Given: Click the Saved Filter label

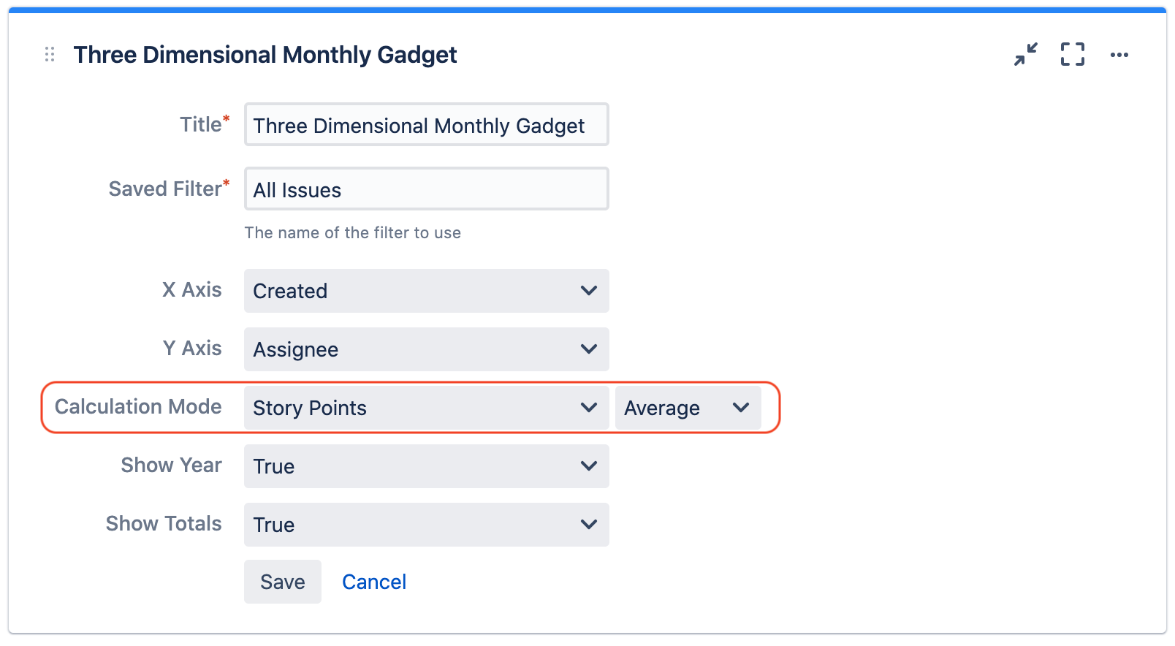Looking at the screenshot, I should pyautogui.click(x=165, y=189).
